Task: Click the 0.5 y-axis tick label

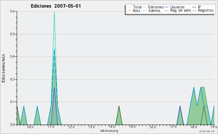Action: pos(12,34)
